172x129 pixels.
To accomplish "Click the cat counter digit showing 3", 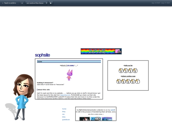I will (x=126, y=70).
